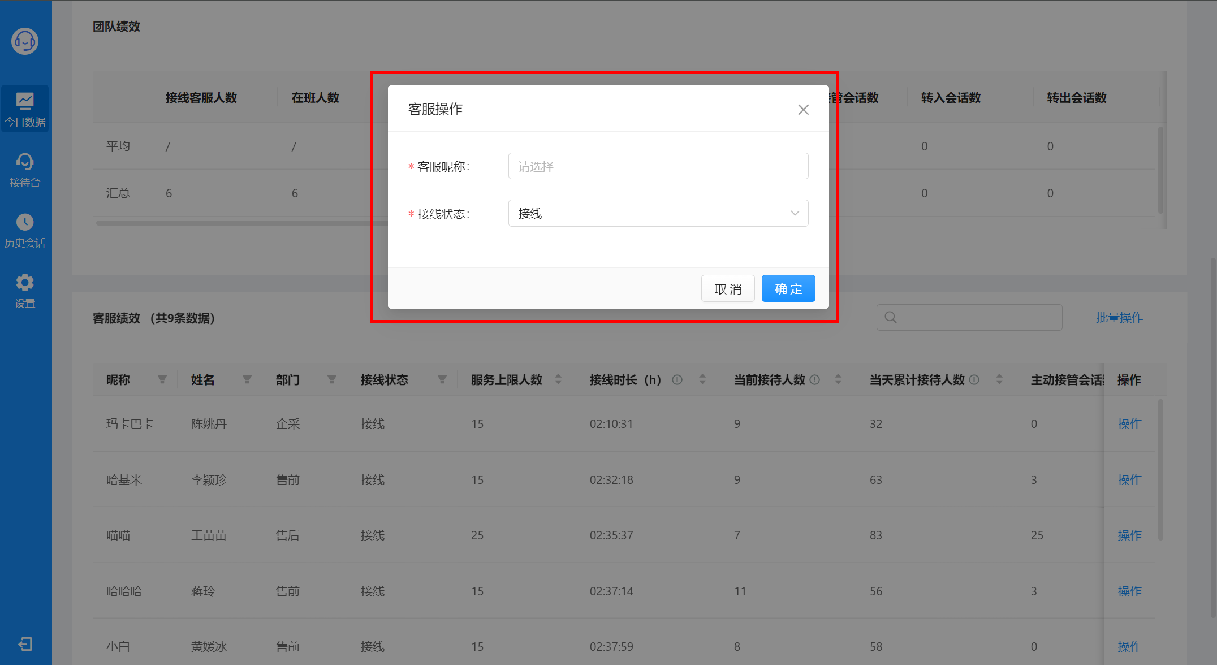Sort by 接线时长 column
The image size is (1217, 670).
click(702, 379)
